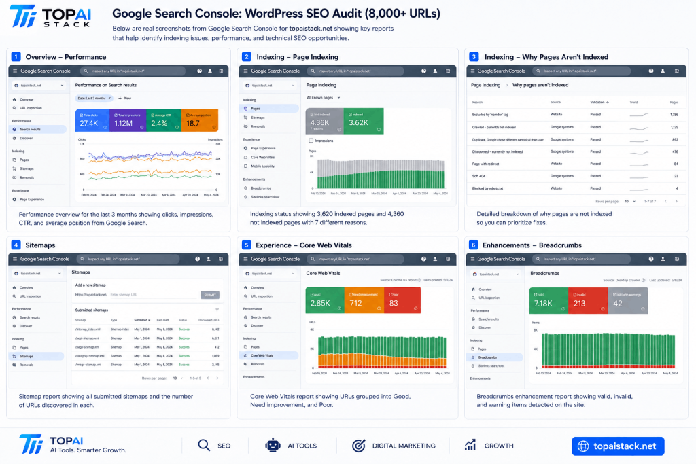
Task: Click Overview home icon in Performance panel sidebar
Action: 15,99
